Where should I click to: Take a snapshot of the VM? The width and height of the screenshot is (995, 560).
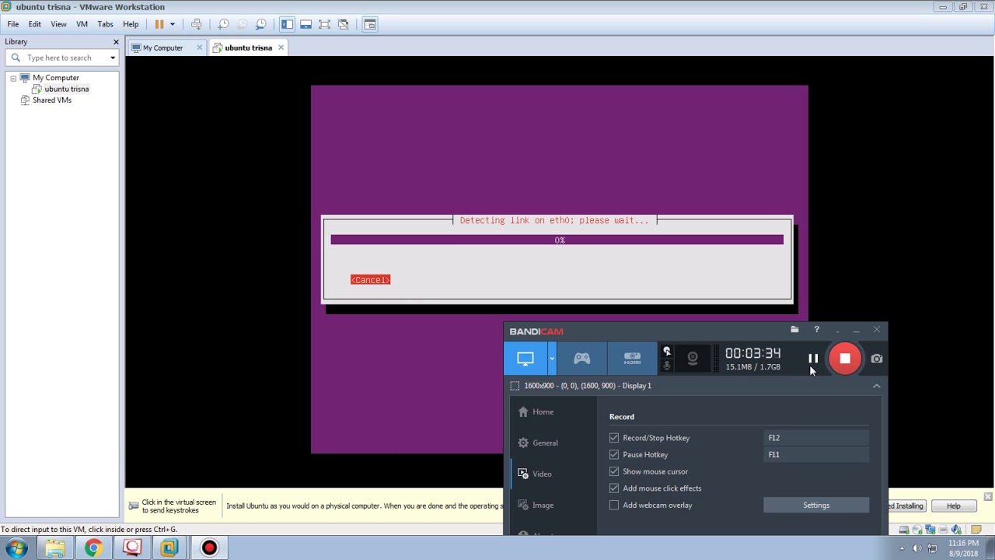(223, 24)
